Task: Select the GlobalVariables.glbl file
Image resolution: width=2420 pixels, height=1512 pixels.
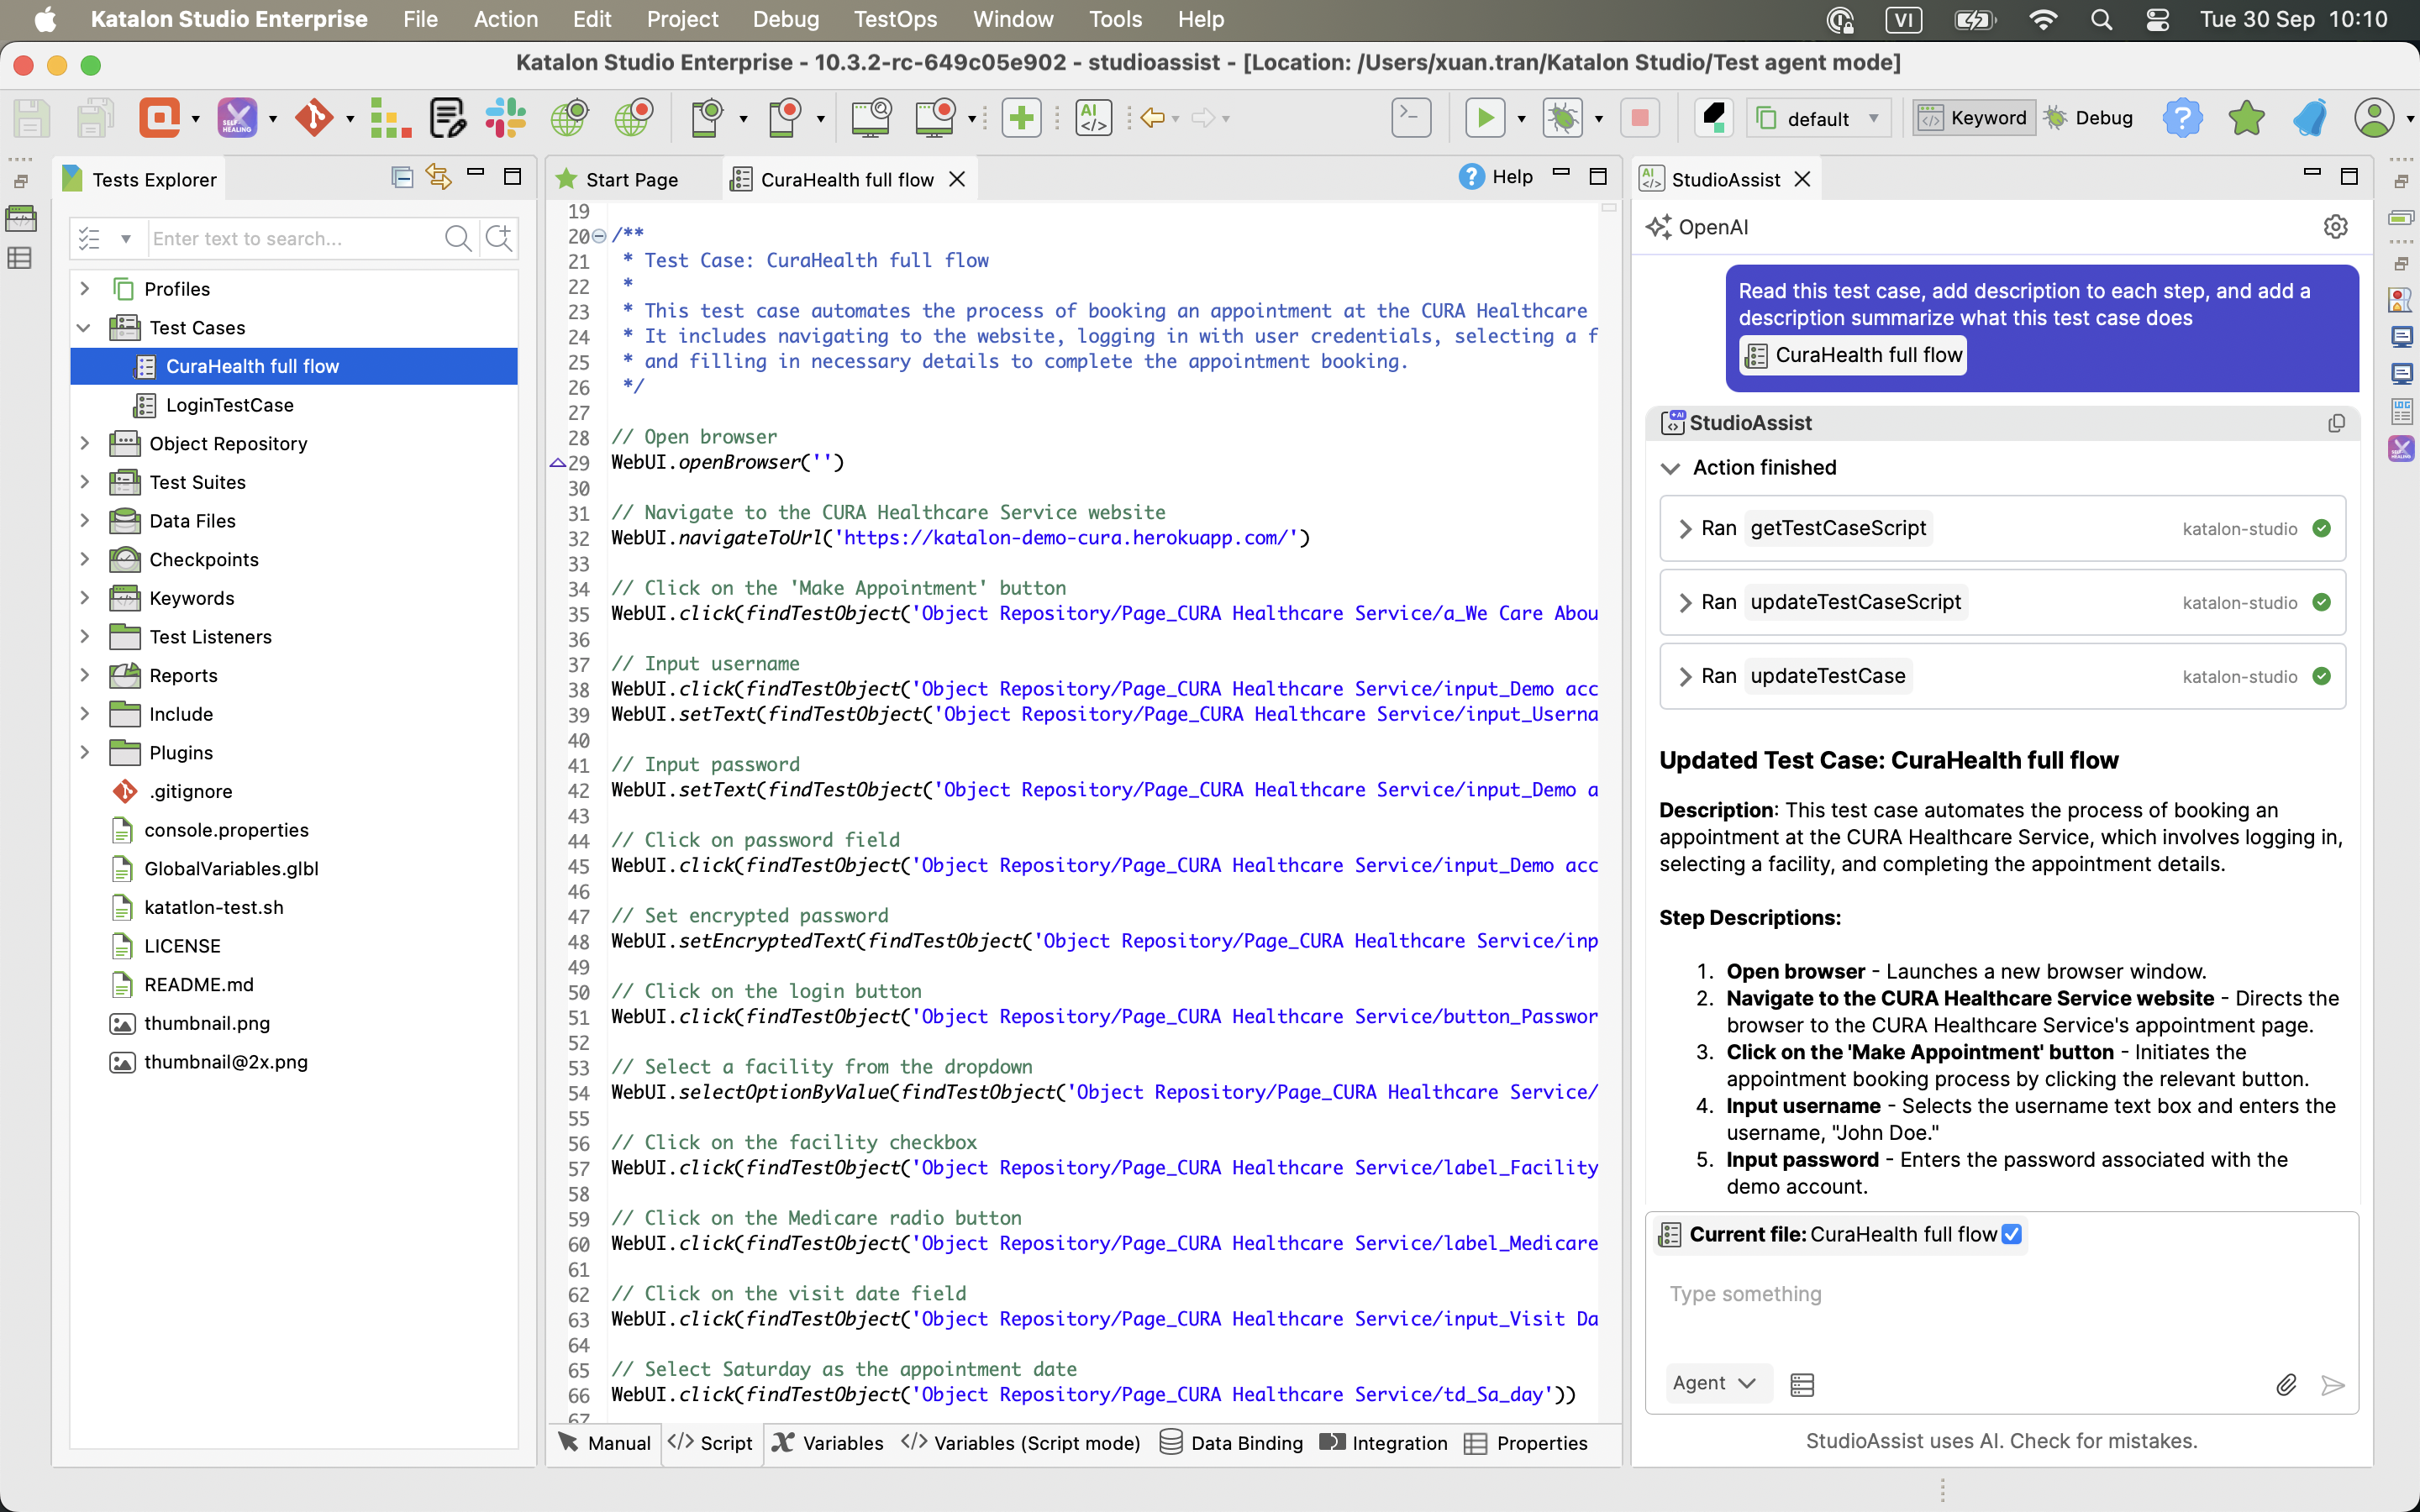Action: 231,868
